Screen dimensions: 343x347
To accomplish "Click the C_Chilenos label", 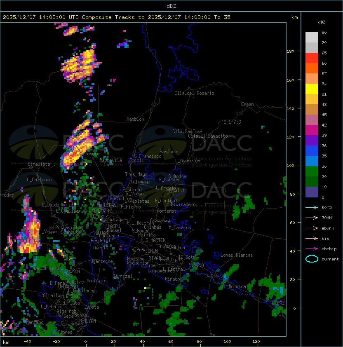I will coord(39,180).
